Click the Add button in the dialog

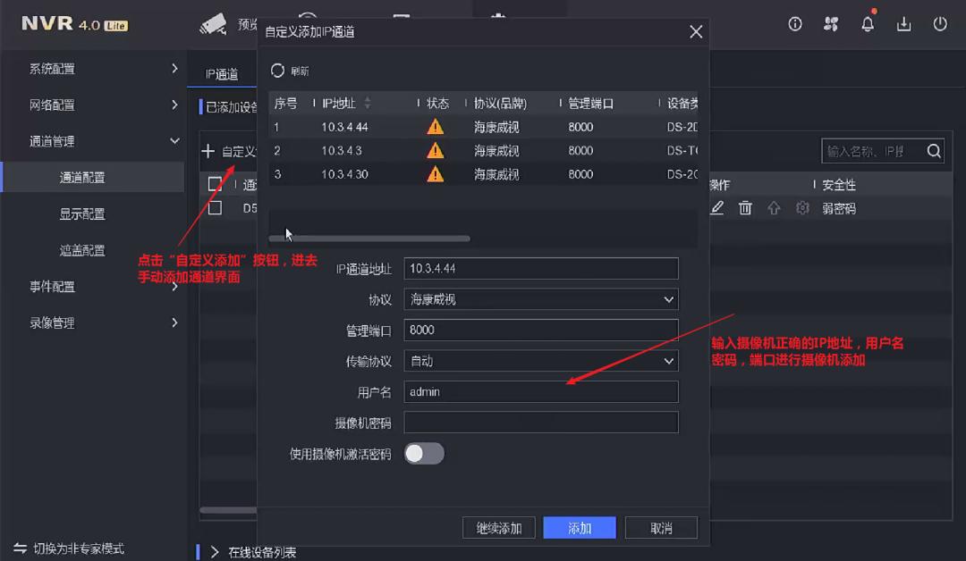click(580, 527)
